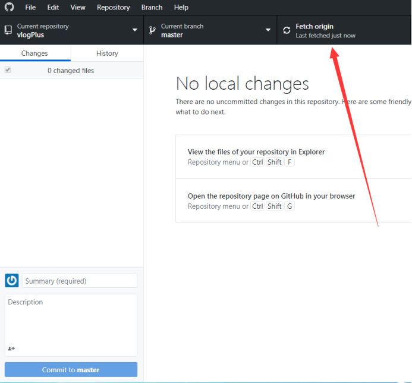Open the Branch menu
The image size is (412, 383).
point(152,7)
